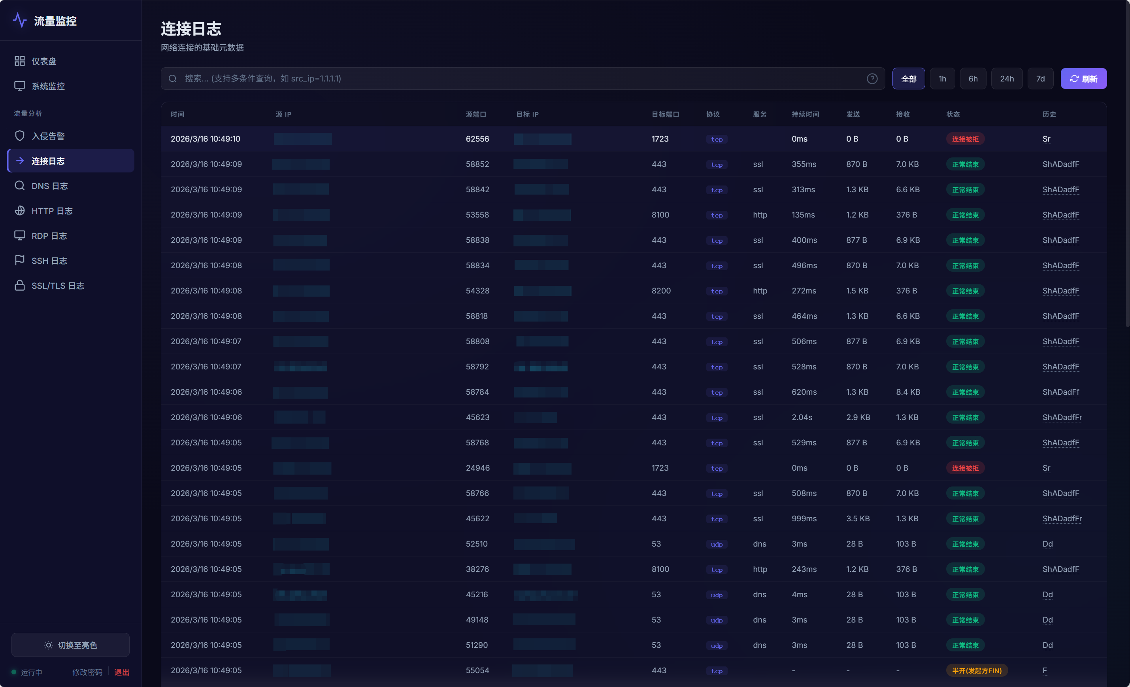Click the flag icon for SSH 日志

pos(20,260)
